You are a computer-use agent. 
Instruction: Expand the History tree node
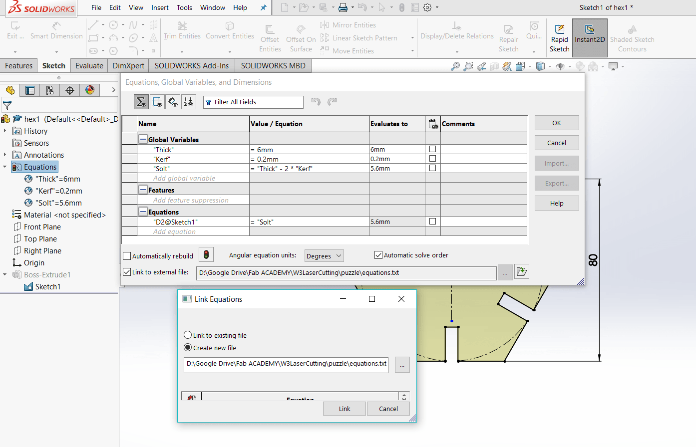coord(5,131)
